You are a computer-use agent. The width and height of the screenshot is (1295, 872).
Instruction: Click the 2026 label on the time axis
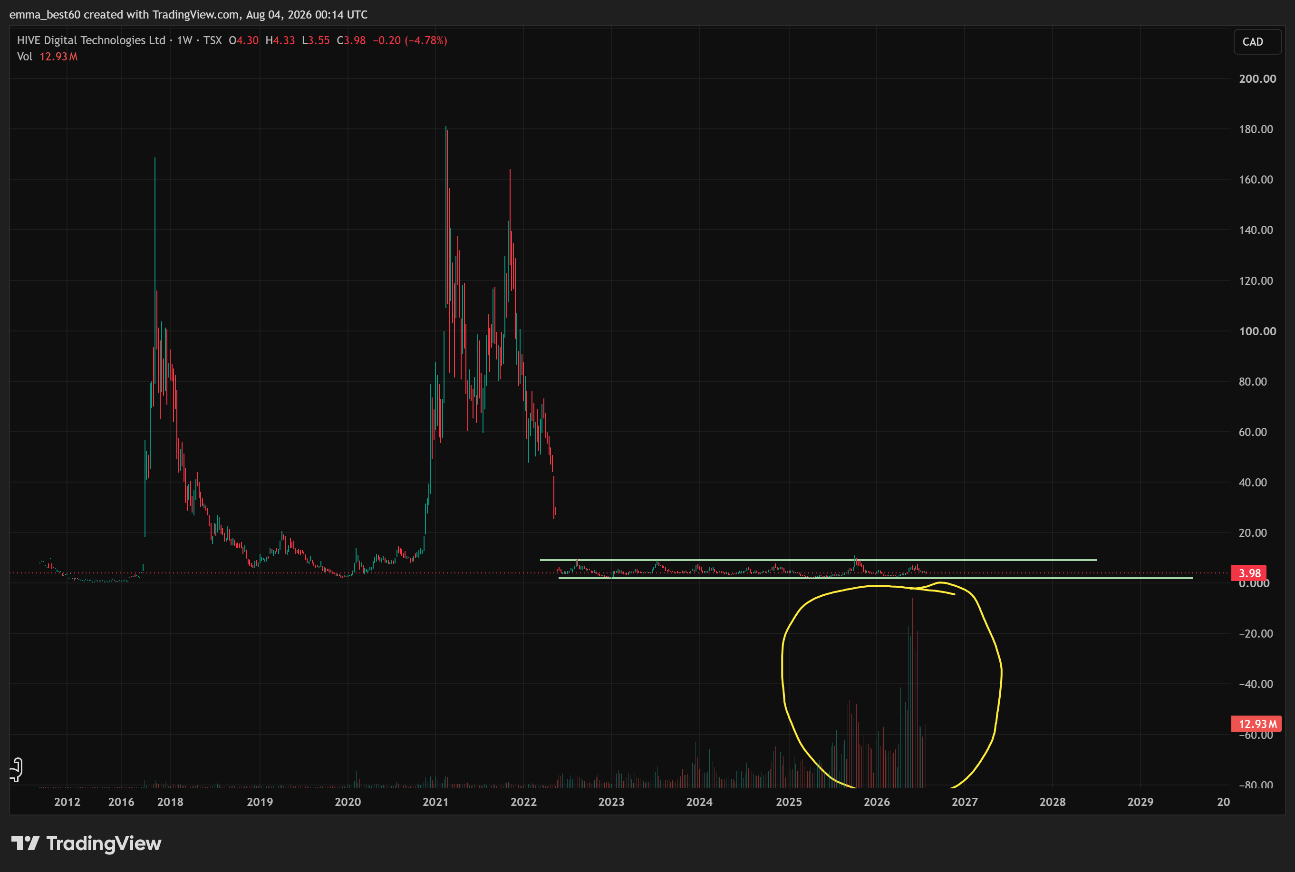877,801
